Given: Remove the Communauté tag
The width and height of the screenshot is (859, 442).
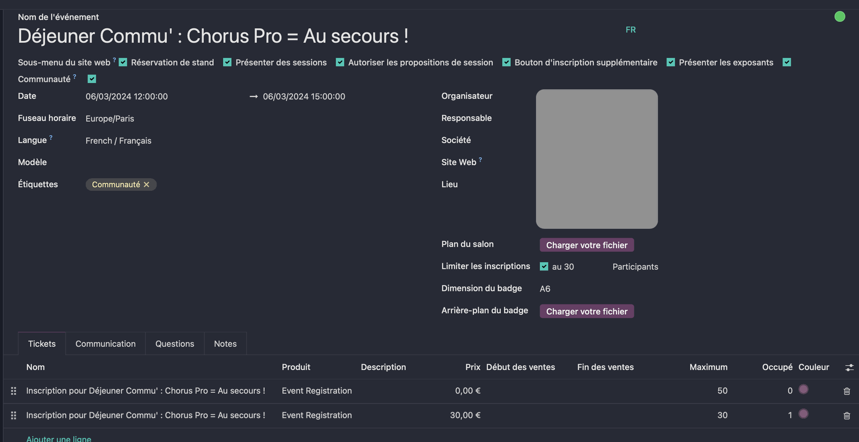Looking at the screenshot, I should pos(146,185).
